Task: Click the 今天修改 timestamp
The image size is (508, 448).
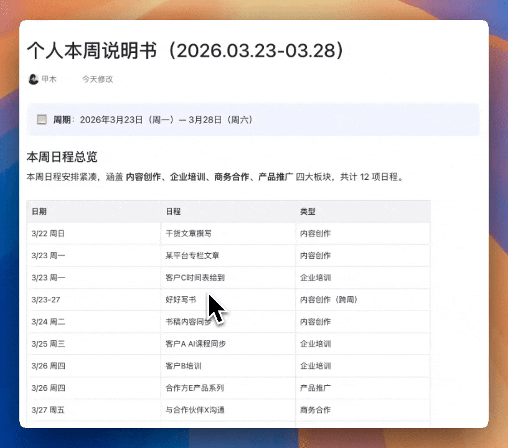Action: [x=97, y=78]
